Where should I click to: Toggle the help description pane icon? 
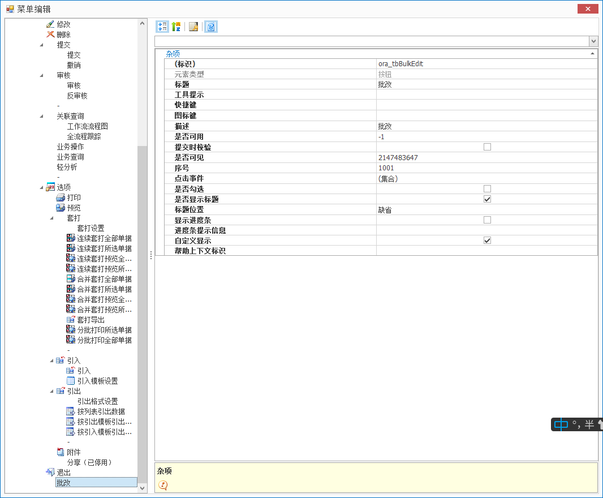[211, 27]
